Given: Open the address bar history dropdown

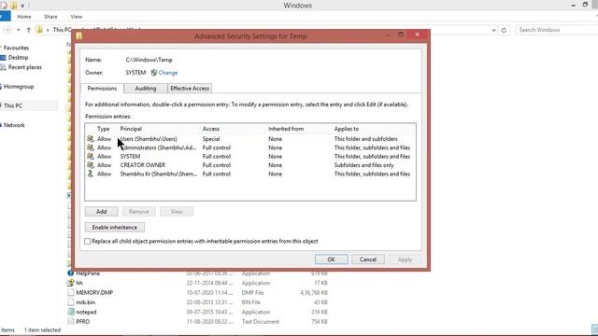Looking at the screenshot, I should 494,30.
